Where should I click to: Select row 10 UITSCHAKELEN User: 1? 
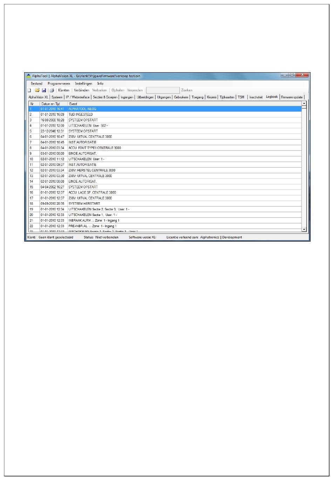165,159
